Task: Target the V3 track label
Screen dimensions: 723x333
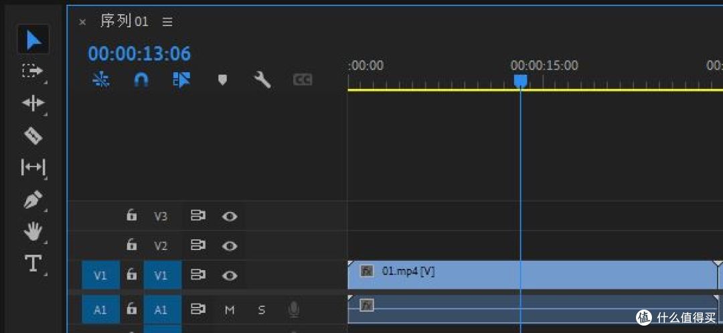Action: pos(161,217)
